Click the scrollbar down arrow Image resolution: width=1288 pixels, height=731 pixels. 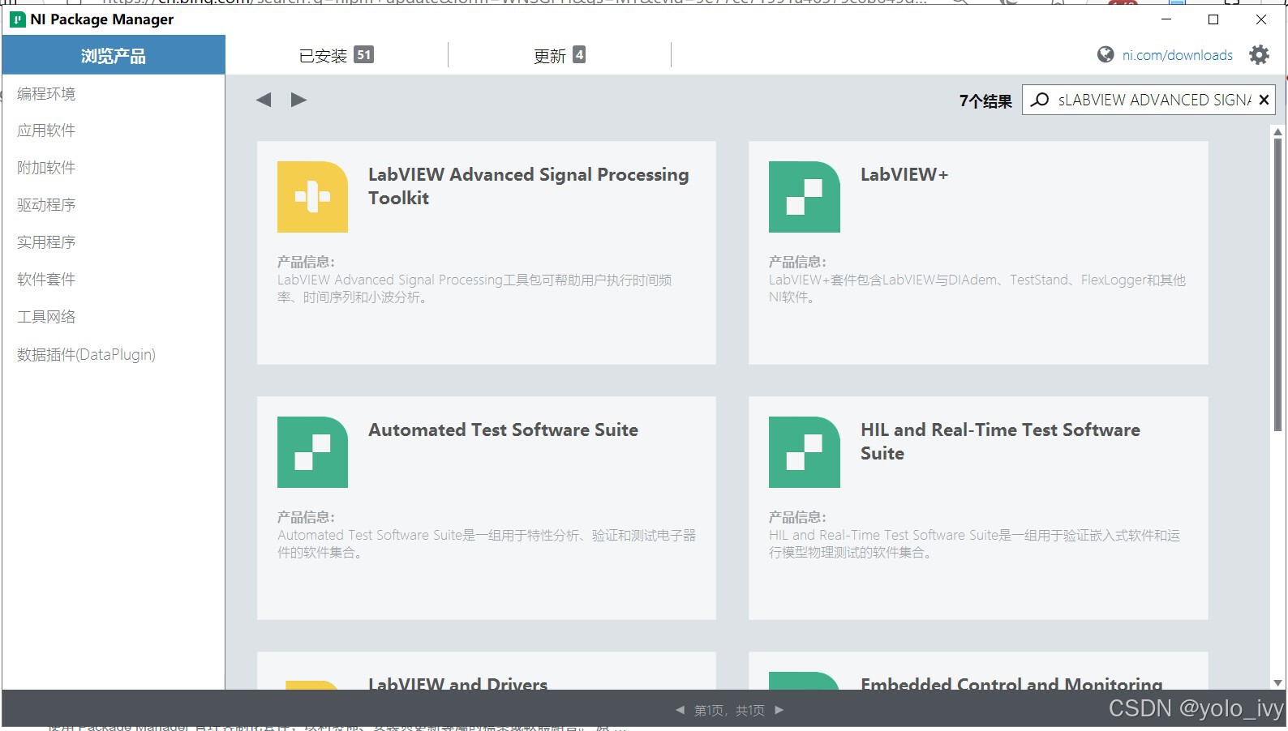click(x=1278, y=683)
